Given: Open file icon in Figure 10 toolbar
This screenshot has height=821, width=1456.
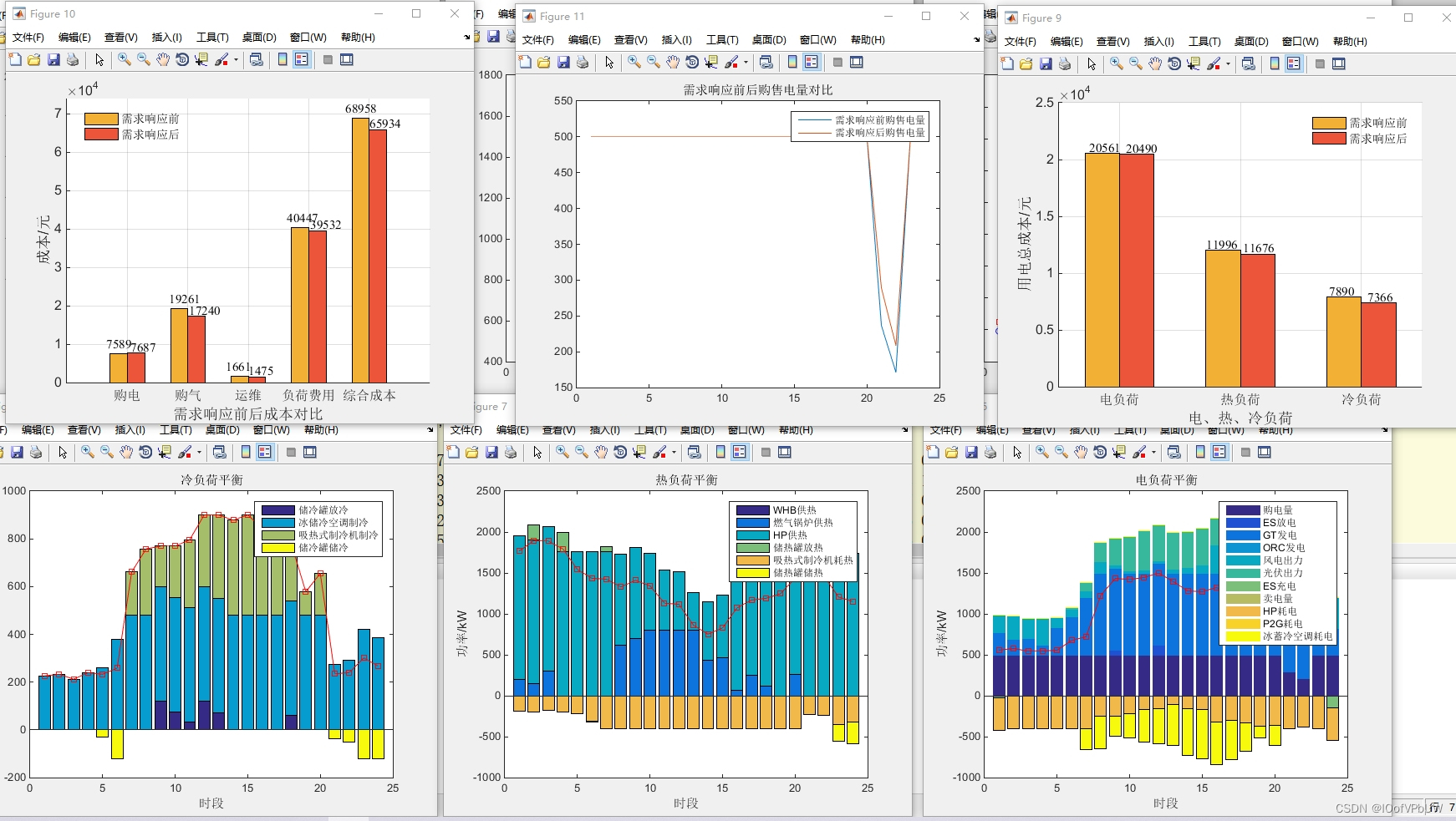Looking at the screenshot, I should click(34, 59).
